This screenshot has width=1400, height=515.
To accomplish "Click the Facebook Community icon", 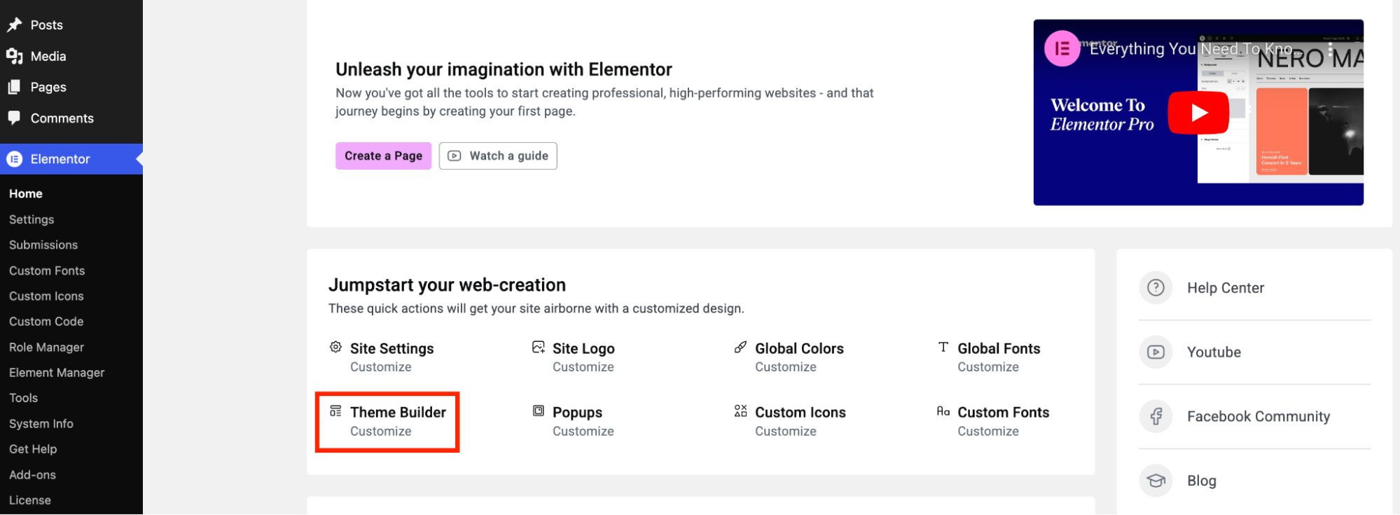I will point(1156,416).
